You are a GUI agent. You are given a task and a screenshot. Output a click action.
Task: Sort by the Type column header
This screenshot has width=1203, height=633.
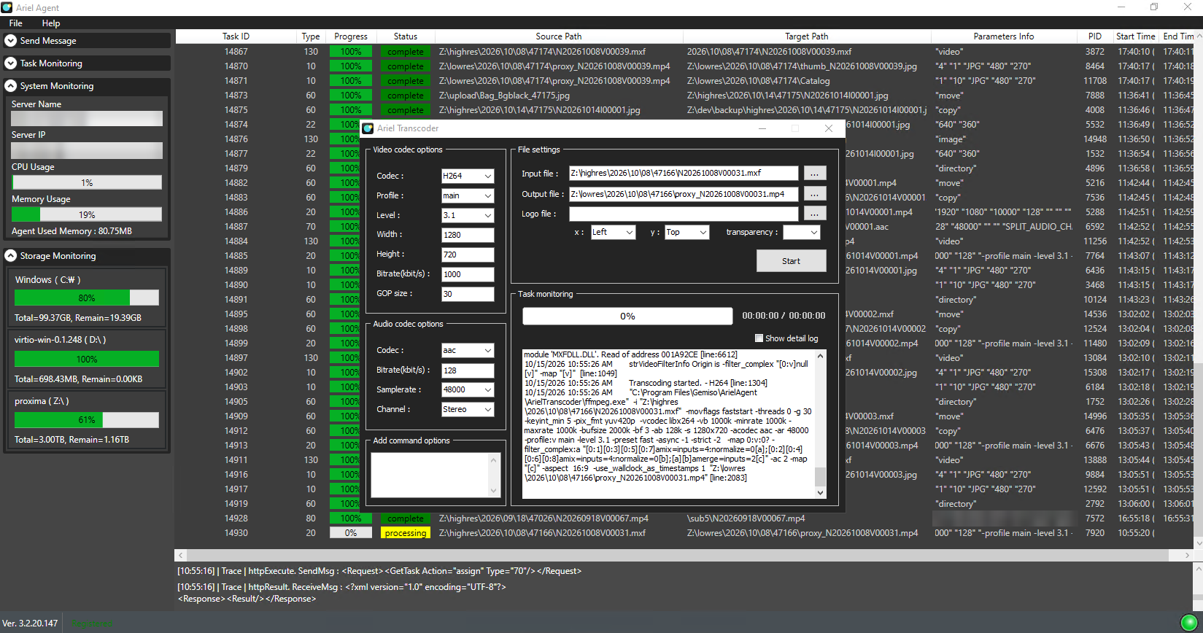[311, 36]
